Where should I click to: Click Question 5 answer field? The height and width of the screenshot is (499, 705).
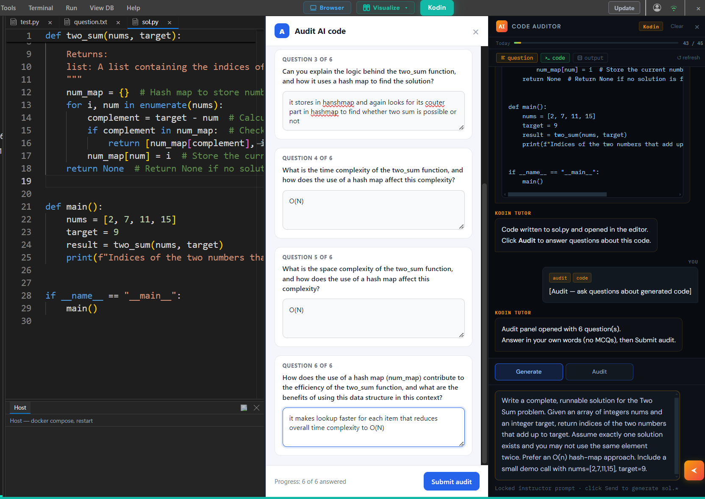pos(374,319)
